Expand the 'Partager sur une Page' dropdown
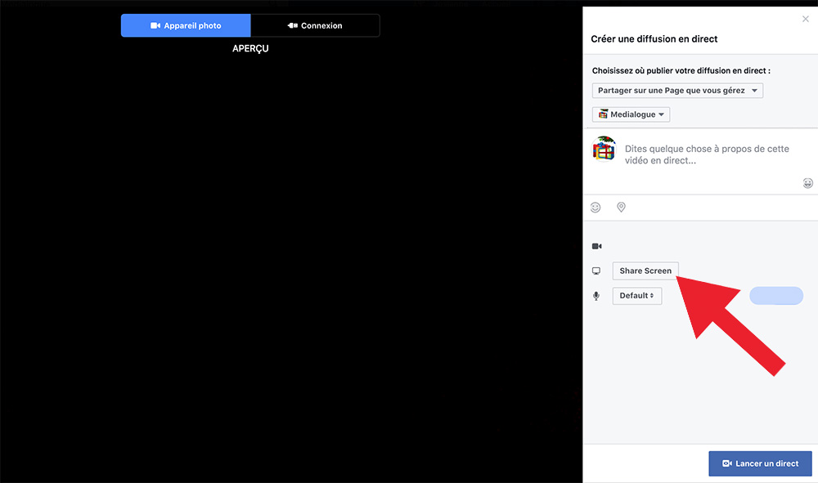This screenshot has width=818, height=483. [x=677, y=91]
